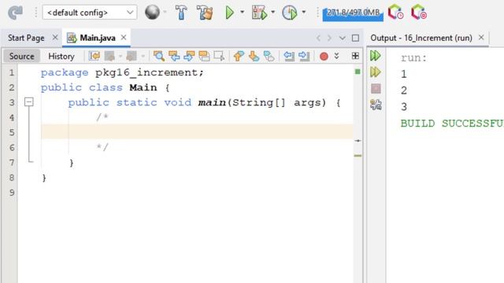The image size is (504, 283).
Task: Click 'BUILD SUCCESSFU' text in Output
Action: [452, 123]
